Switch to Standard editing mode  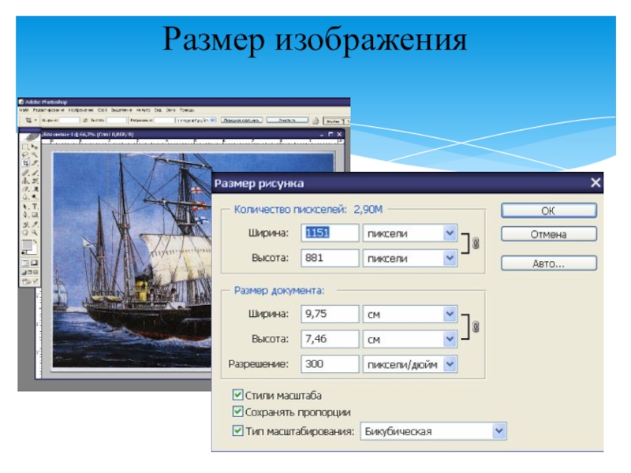point(25,263)
